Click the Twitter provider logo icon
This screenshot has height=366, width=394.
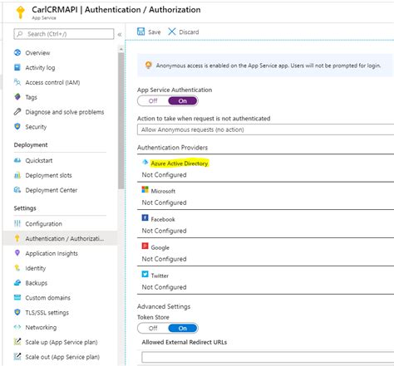click(x=145, y=274)
